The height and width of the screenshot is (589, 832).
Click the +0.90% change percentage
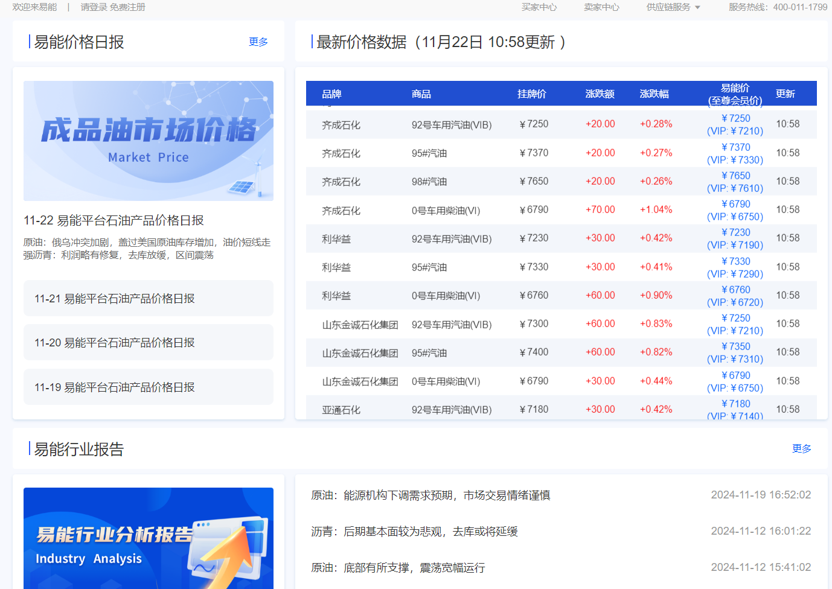tap(656, 295)
